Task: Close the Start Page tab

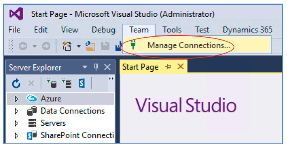Action: click(x=181, y=67)
